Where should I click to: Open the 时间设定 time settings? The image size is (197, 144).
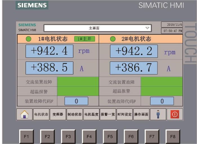[125, 114]
